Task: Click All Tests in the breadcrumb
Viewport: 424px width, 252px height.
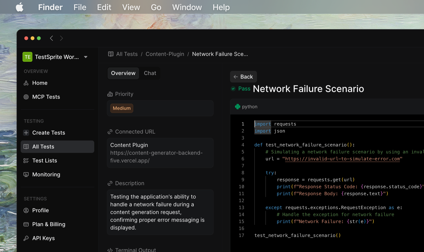Action: pyautogui.click(x=127, y=54)
